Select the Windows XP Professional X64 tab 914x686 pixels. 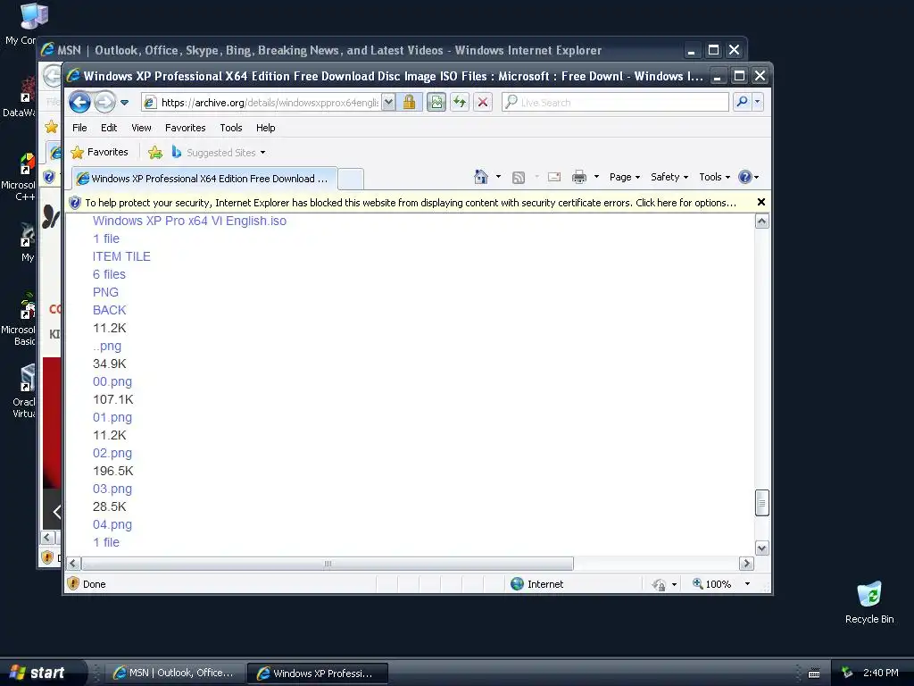pos(204,179)
